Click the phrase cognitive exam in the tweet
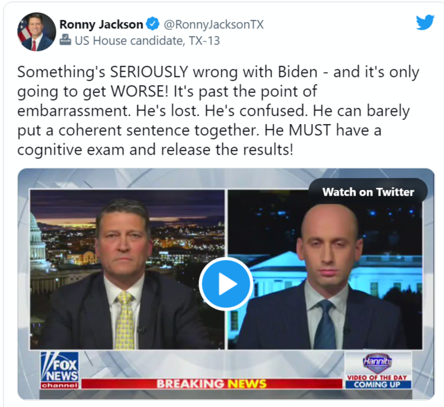This screenshot has height=407, width=444. click(x=71, y=150)
